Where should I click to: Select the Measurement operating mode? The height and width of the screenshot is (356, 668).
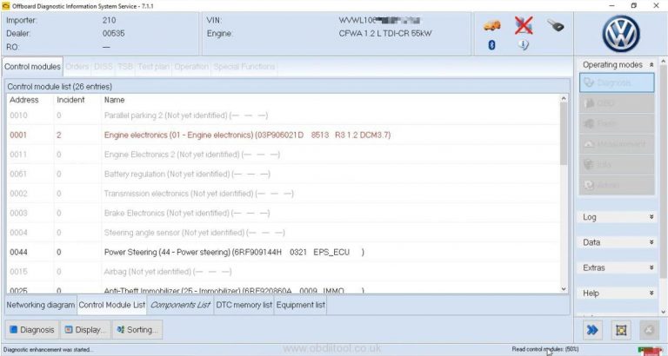point(617,144)
